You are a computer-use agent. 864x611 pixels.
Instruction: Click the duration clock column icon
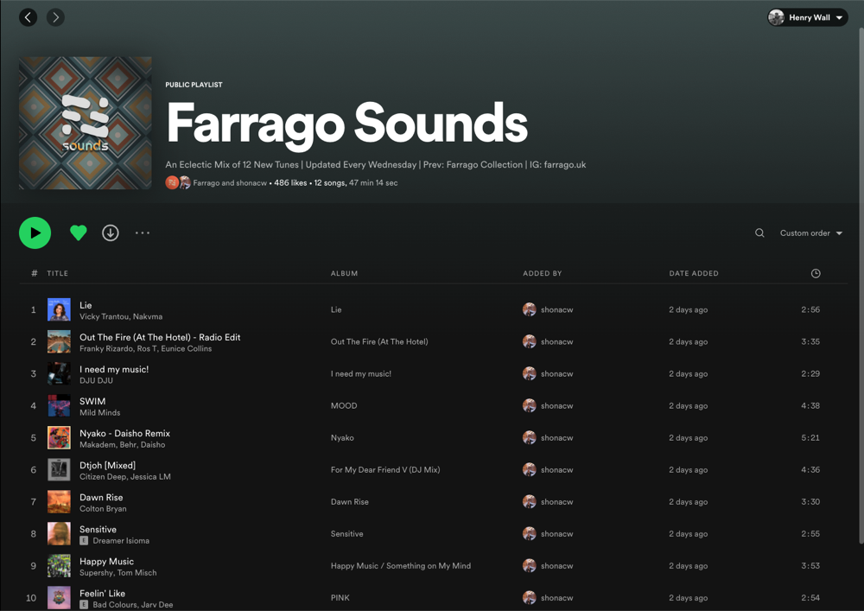click(x=815, y=273)
